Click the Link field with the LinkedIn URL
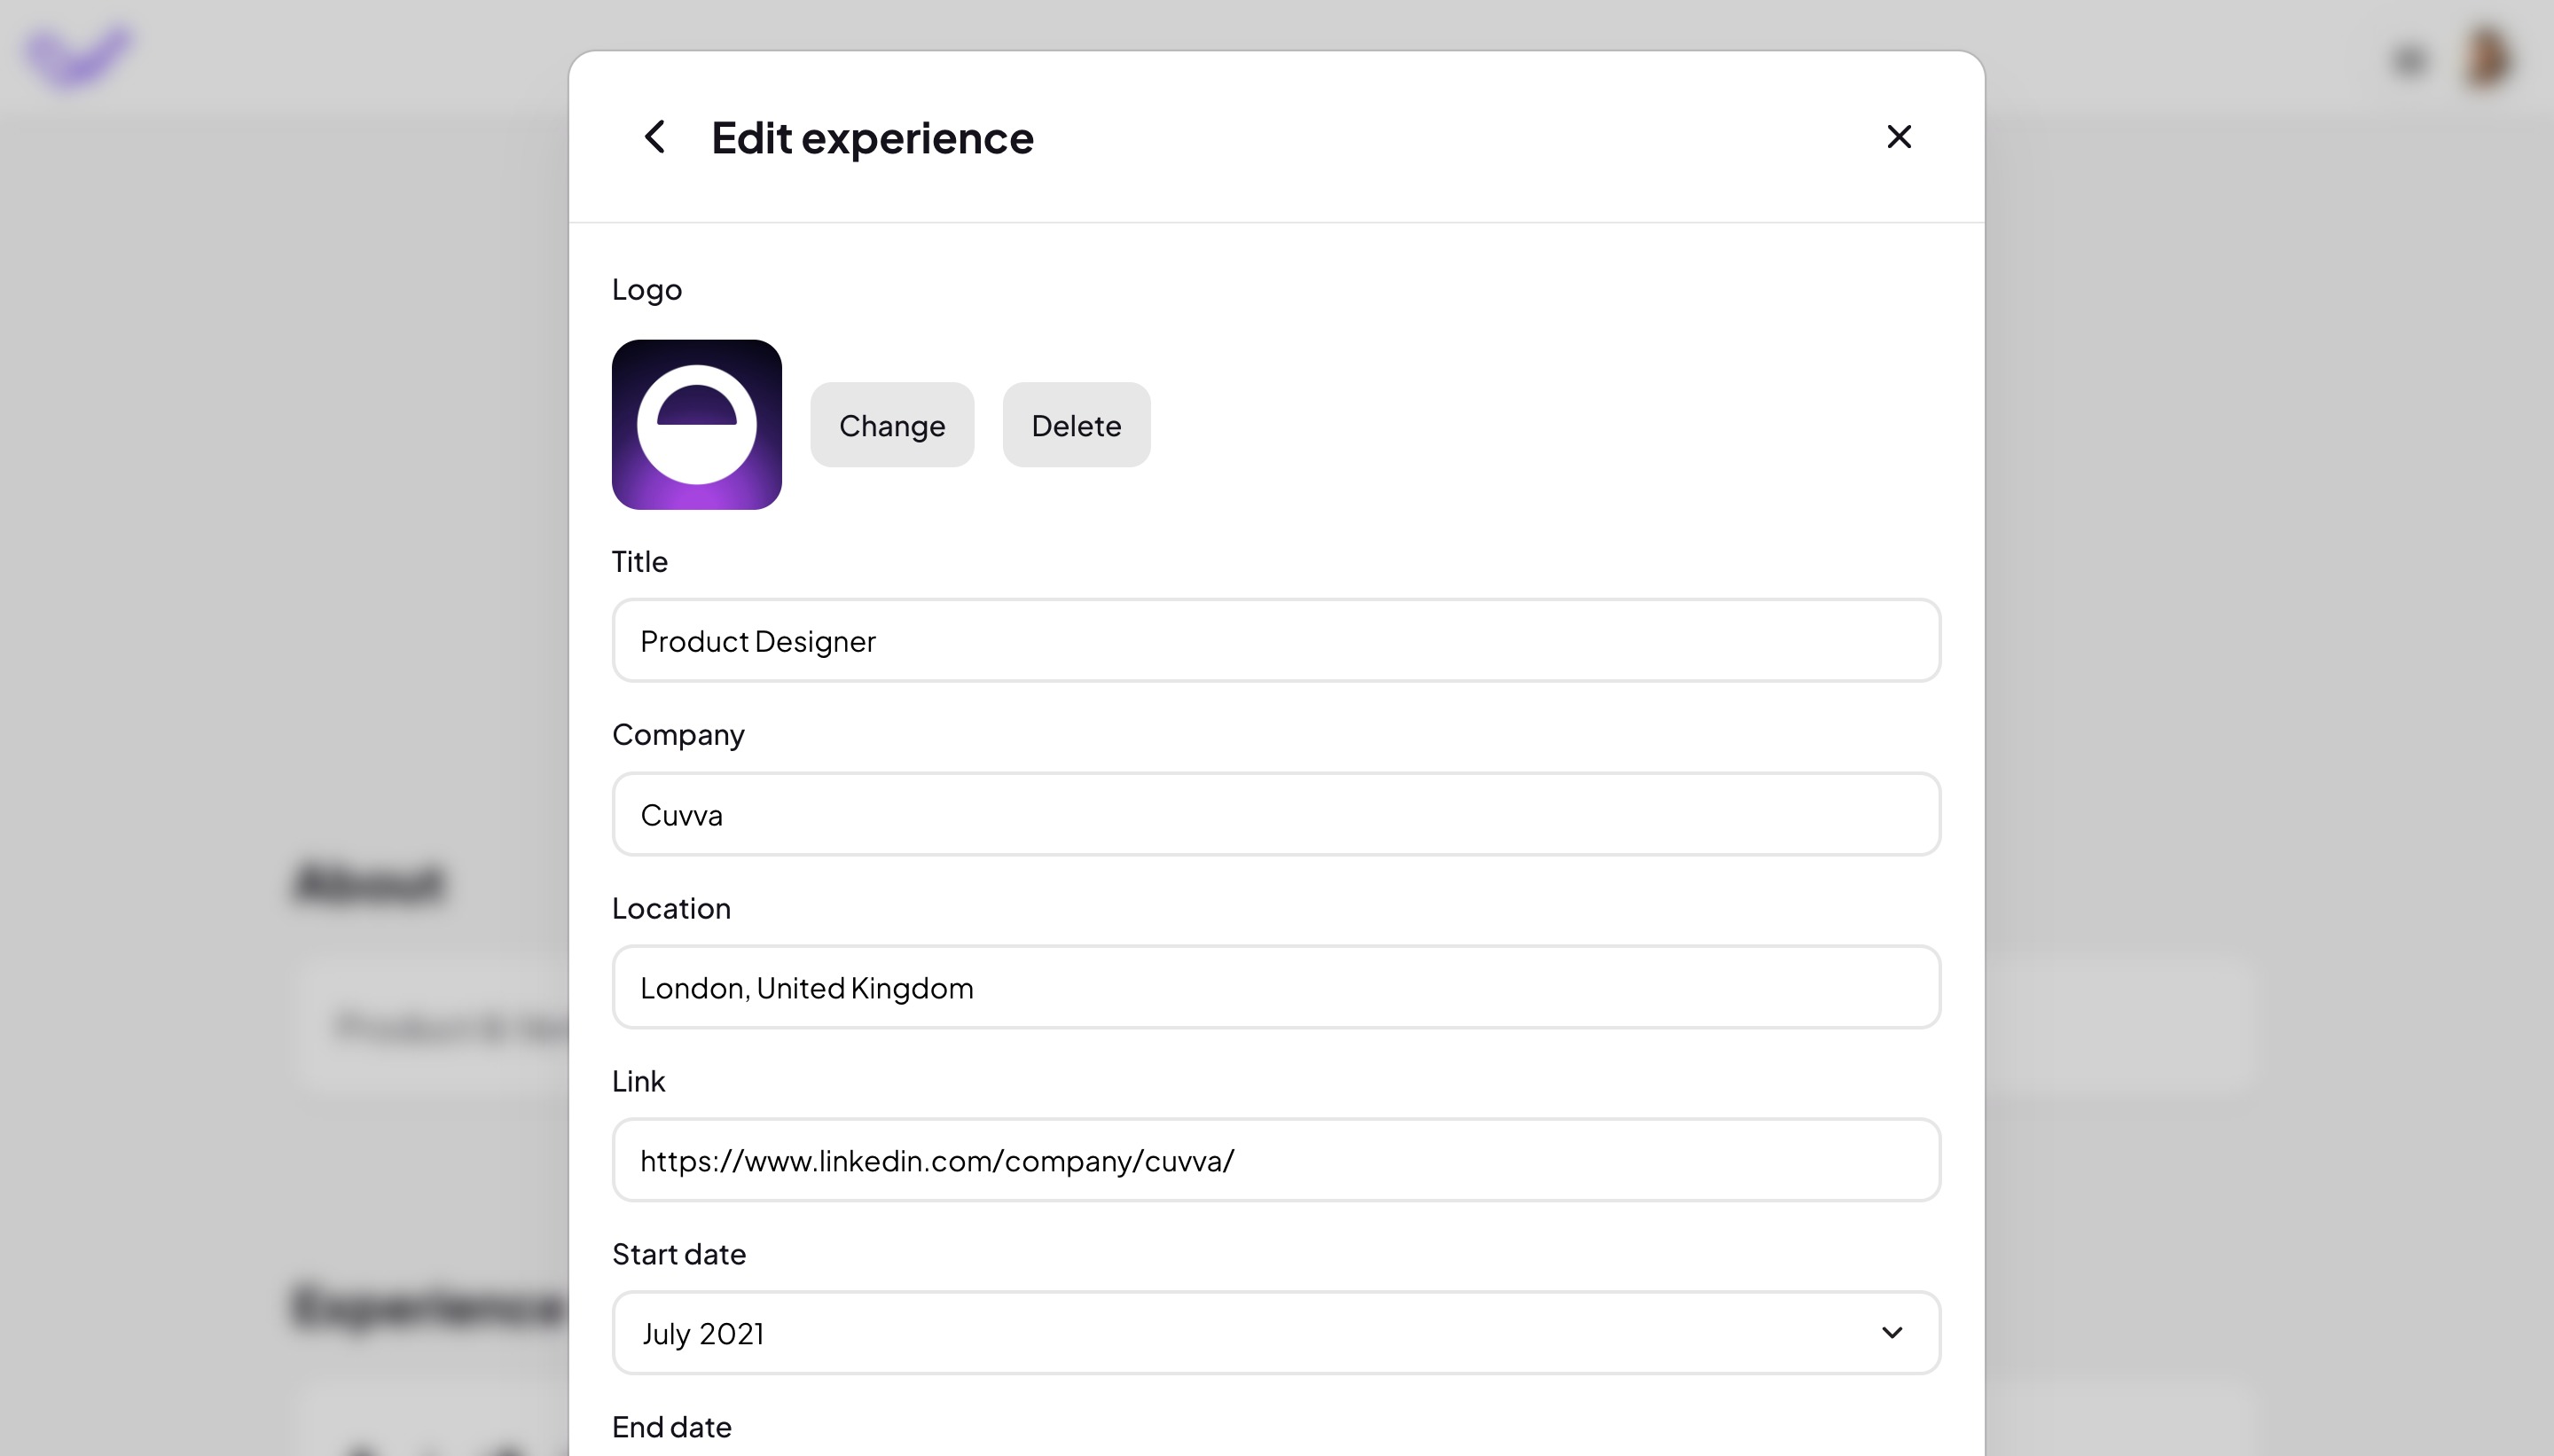Screen dimensions: 2554x1456 [x=1275, y=1160]
